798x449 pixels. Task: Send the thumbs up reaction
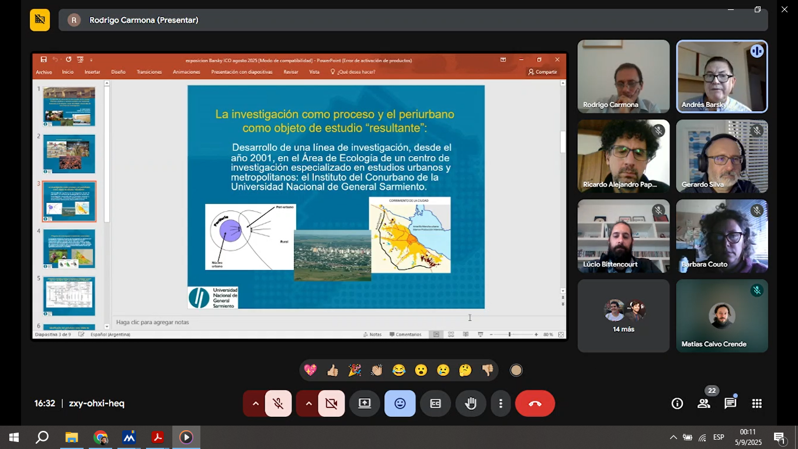[332, 370]
